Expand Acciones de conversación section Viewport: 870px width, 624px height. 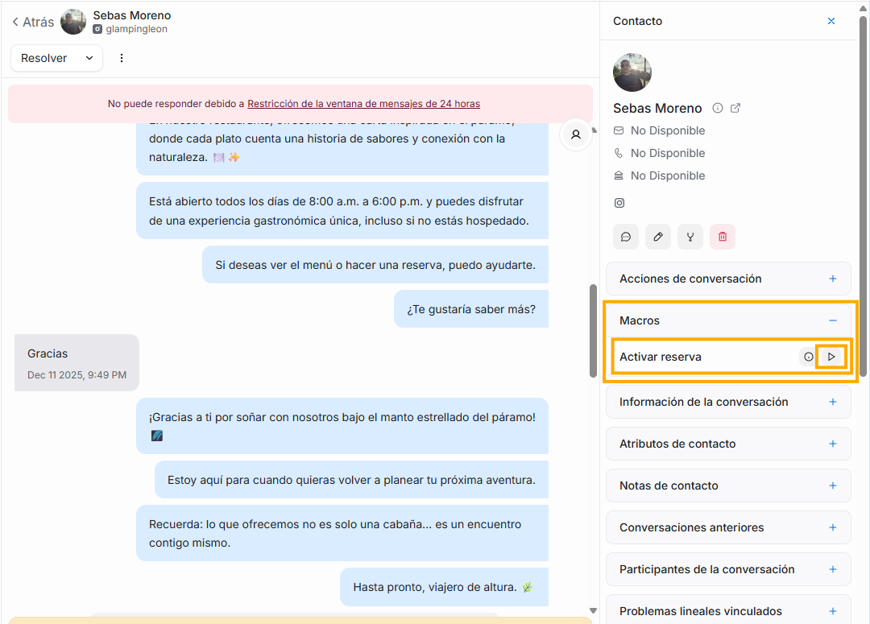click(833, 279)
